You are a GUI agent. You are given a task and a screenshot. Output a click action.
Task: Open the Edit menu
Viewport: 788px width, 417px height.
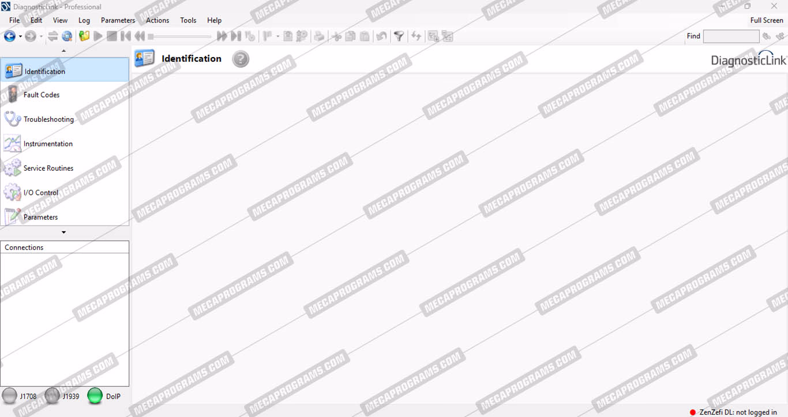36,20
